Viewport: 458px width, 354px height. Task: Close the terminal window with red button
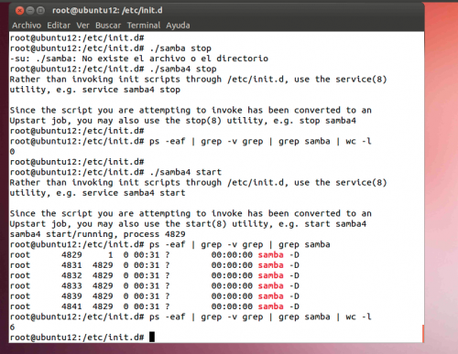click(x=19, y=11)
